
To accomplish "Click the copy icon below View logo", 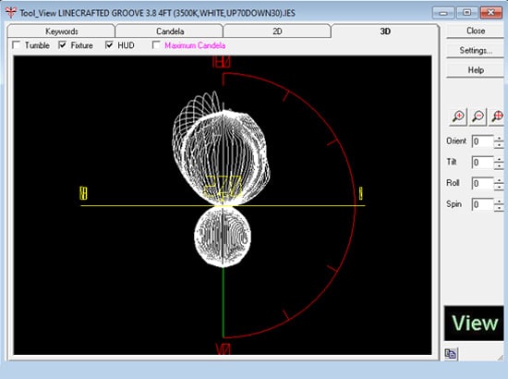I will [x=451, y=354].
